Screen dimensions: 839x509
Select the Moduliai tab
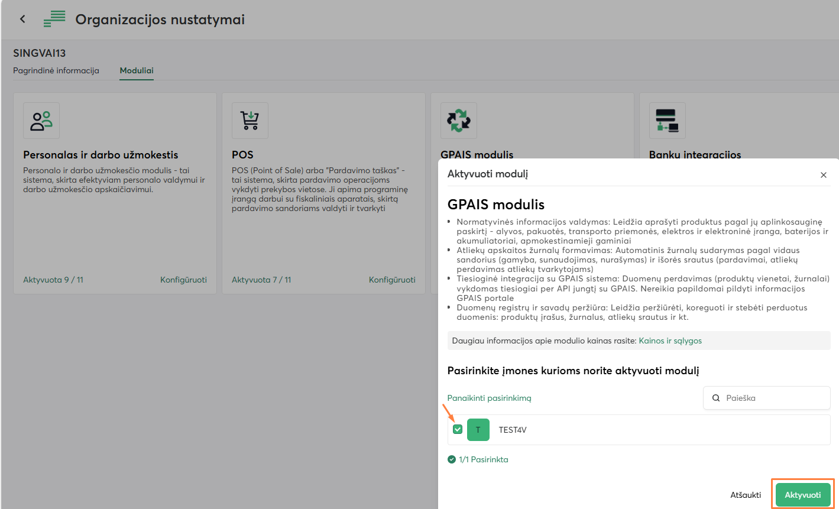[x=137, y=70]
